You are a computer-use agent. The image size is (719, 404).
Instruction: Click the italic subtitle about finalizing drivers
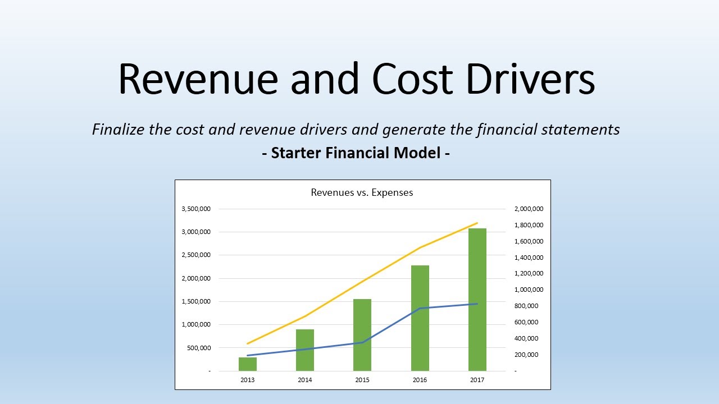pyautogui.click(x=356, y=130)
